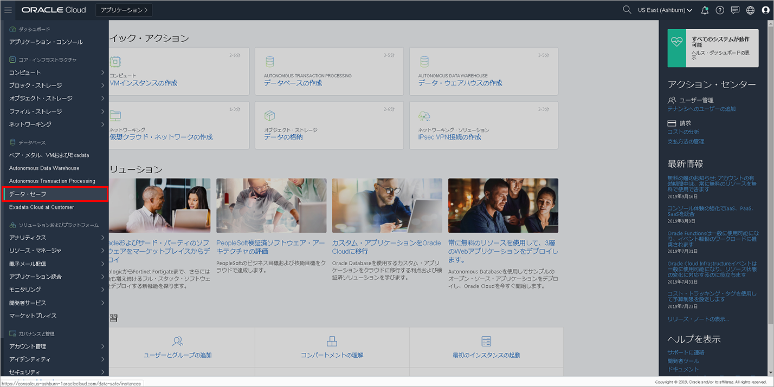The width and height of the screenshot is (774, 387).
Task: Click the billing card icon
Action: [672, 123]
